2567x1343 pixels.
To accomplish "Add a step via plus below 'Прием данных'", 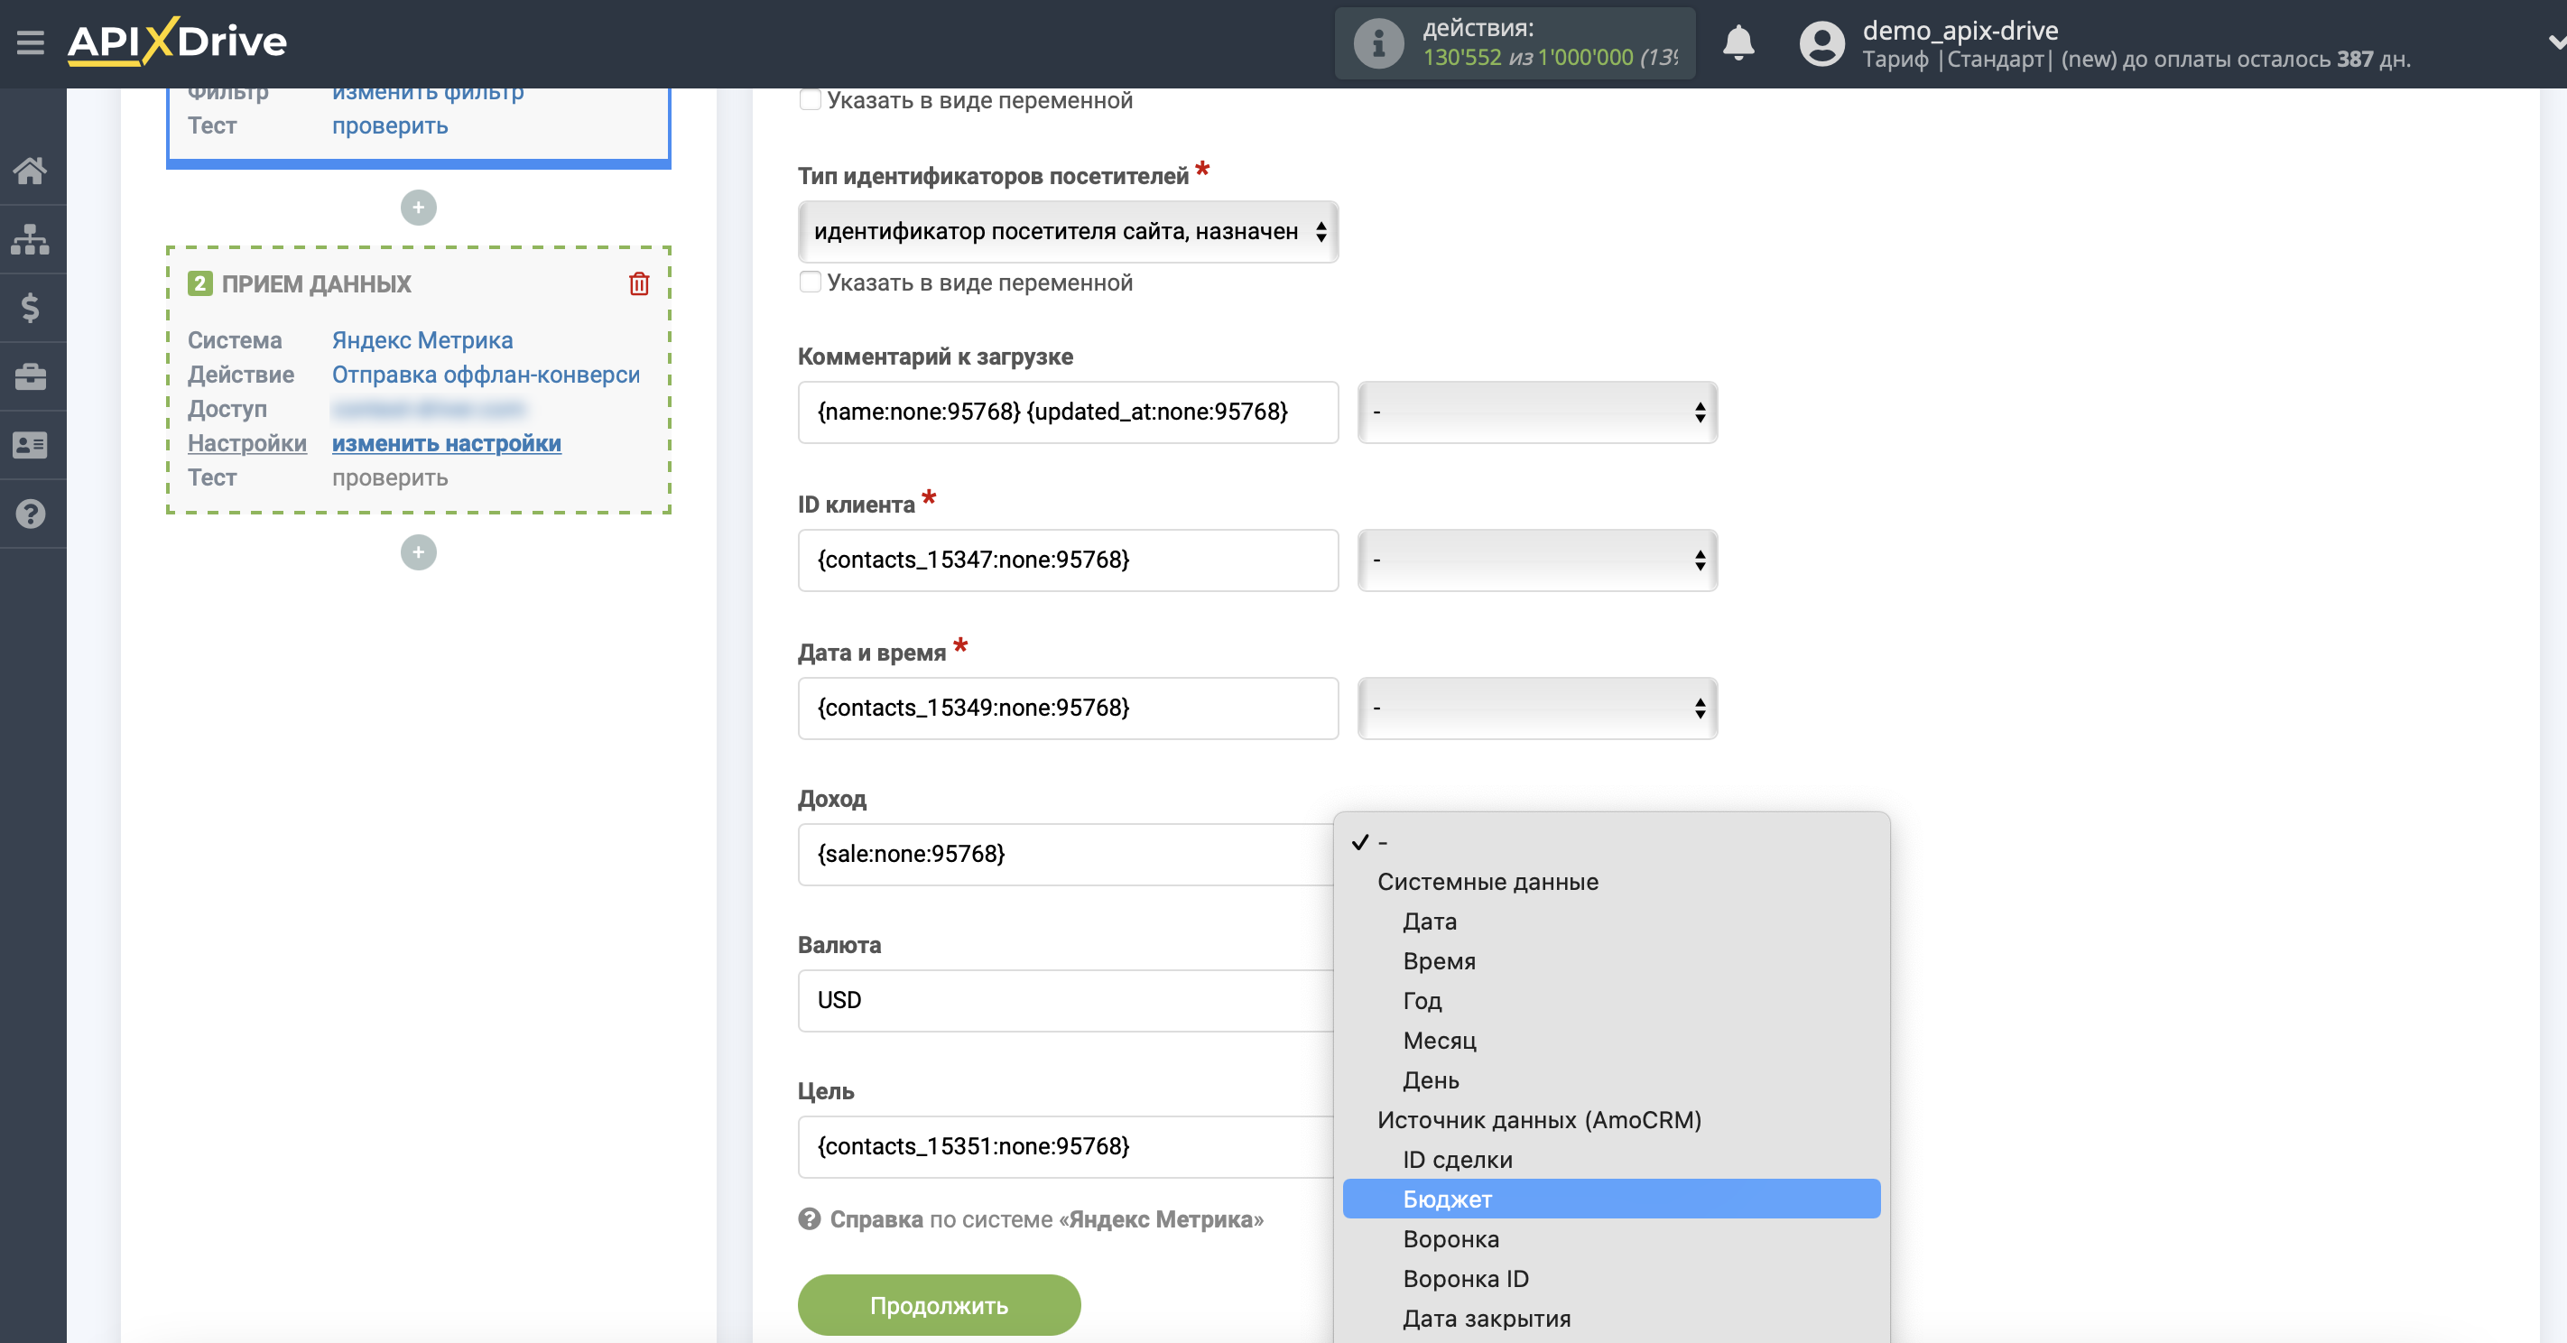I will tap(419, 552).
